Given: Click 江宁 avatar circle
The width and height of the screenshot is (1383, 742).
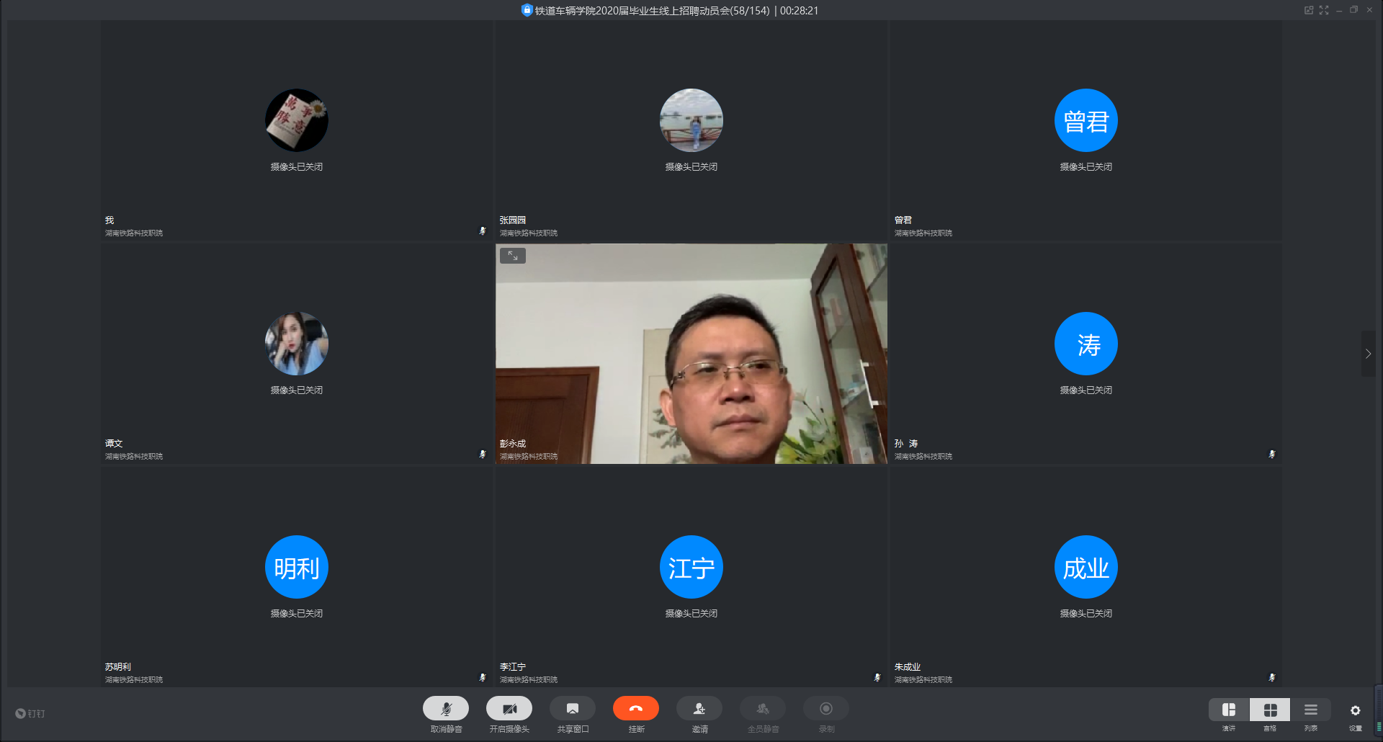Looking at the screenshot, I should pyautogui.click(x=691, y=567).
